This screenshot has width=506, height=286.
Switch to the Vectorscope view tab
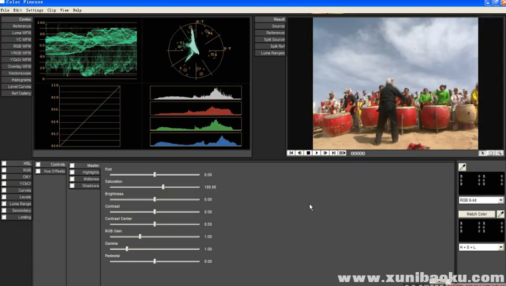pyautogui.click(x=17, y=73)
